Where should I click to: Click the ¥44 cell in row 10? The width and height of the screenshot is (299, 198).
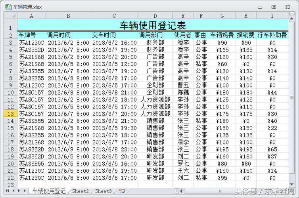pos(272,92)
